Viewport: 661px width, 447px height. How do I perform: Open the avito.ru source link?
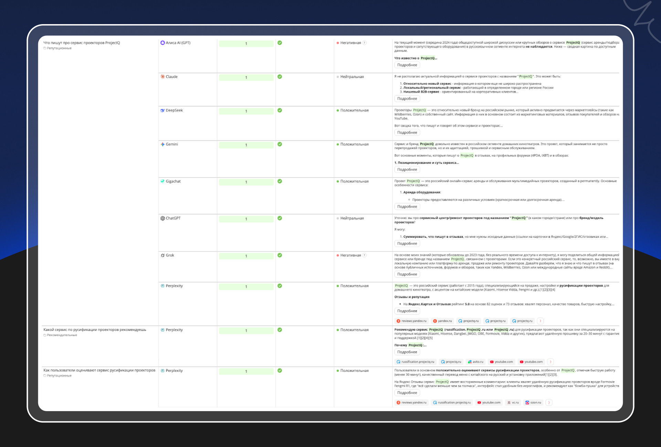coord(476,362)
